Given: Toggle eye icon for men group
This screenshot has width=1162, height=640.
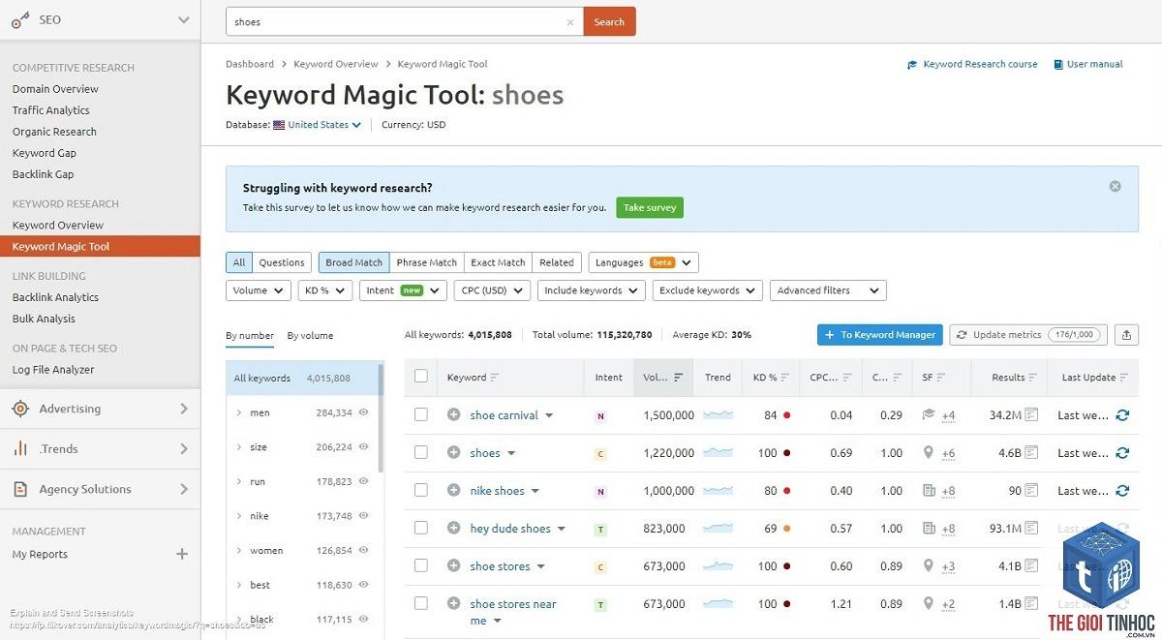Looking at the screenshot, I should coord(364,412).
